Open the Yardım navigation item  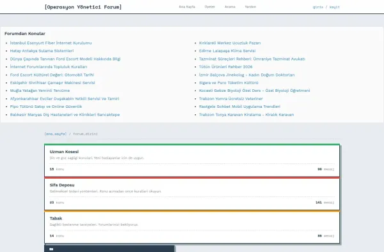tap(250, 7)
